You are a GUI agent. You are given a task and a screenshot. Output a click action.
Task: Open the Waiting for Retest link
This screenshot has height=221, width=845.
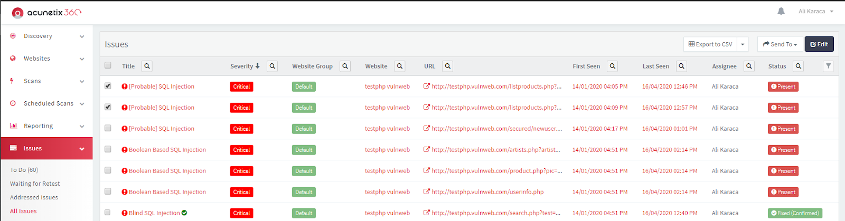point(35,184)
